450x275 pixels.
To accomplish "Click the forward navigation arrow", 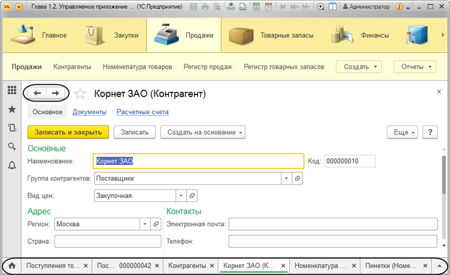I will coord(55,93).
